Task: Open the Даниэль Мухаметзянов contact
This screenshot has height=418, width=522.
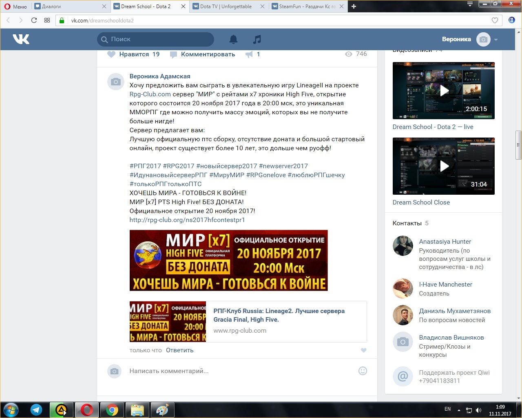Action: [455, 311]
